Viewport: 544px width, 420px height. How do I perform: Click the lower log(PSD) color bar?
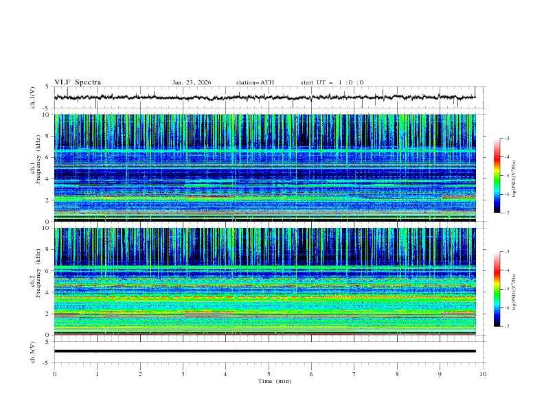(497, 289)
